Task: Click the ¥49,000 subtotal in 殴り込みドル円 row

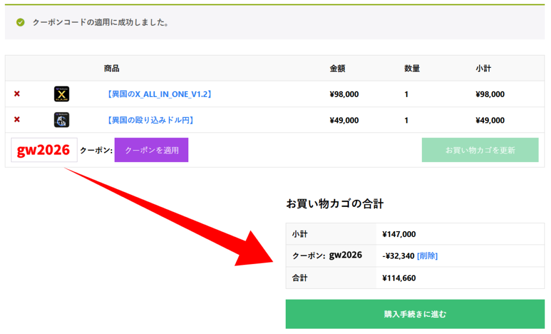Action: point(490,120)
